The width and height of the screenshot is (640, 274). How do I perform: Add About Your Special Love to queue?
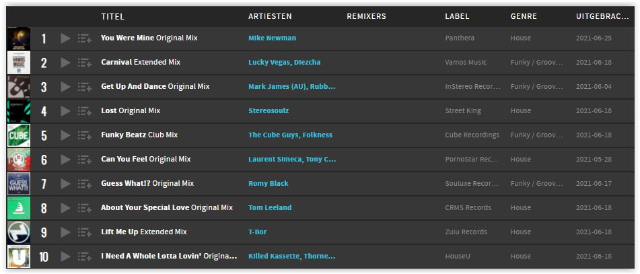tap(85, 208)
